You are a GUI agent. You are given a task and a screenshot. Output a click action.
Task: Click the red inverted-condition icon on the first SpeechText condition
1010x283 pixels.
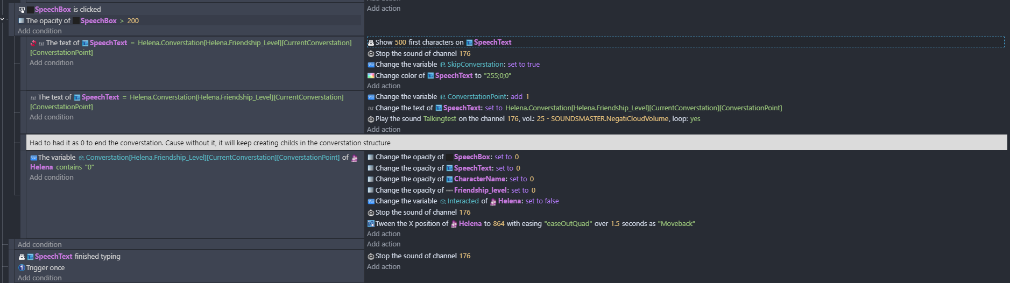[33, 43]
